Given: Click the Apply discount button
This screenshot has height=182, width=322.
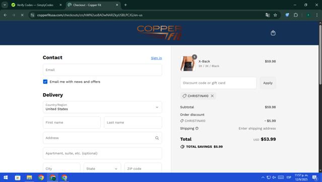Looking at the screenshot, I should point(268,83).
